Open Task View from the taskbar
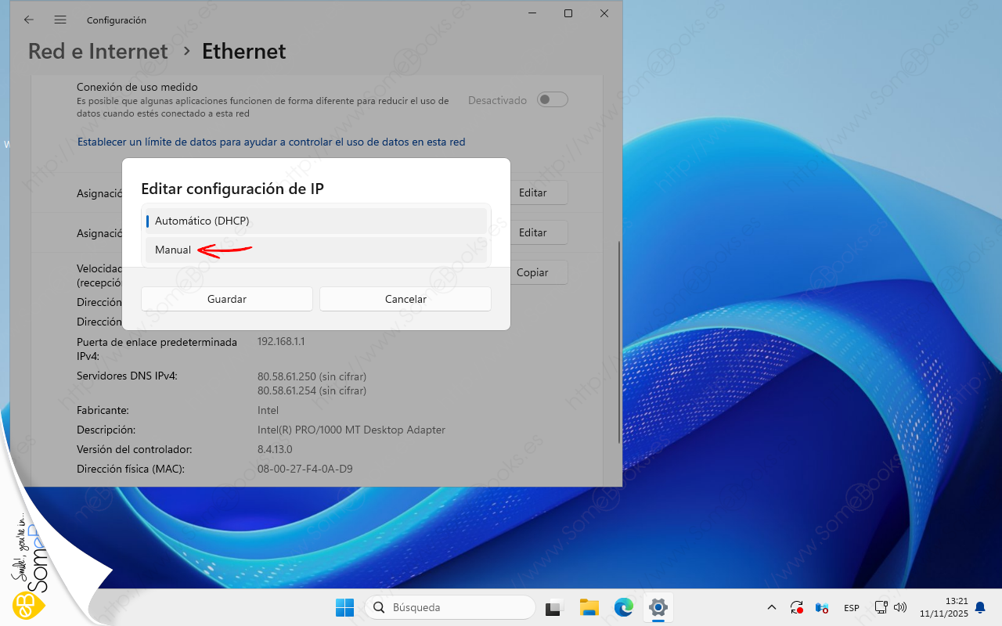1002x626 pixels. (x=555, y=607)
